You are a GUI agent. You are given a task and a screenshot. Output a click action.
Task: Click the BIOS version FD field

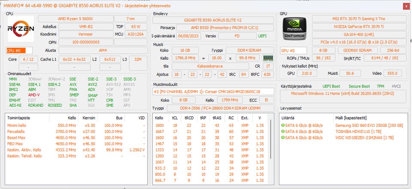click(237, 36)
